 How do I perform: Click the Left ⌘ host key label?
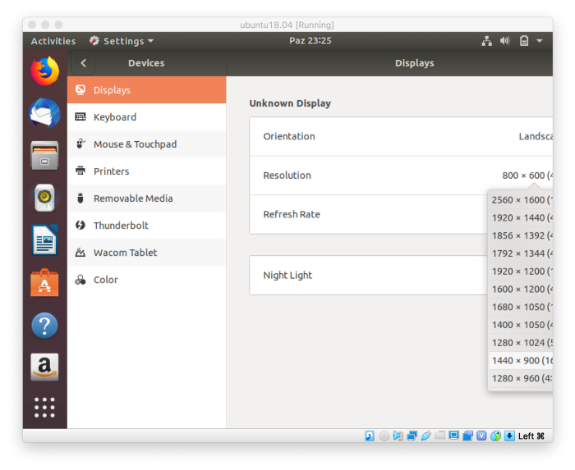tap(531, 436)
